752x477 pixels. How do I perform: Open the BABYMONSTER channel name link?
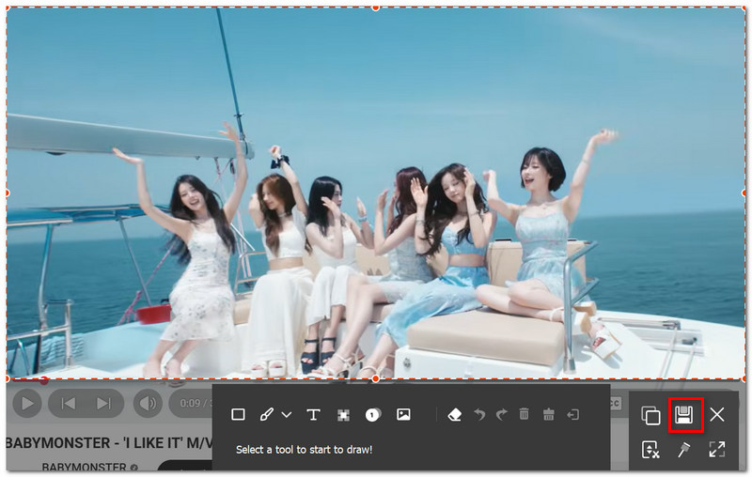84,467
